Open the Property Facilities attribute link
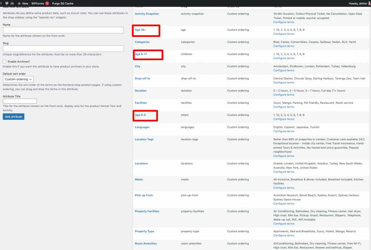 tap(147, 211)
